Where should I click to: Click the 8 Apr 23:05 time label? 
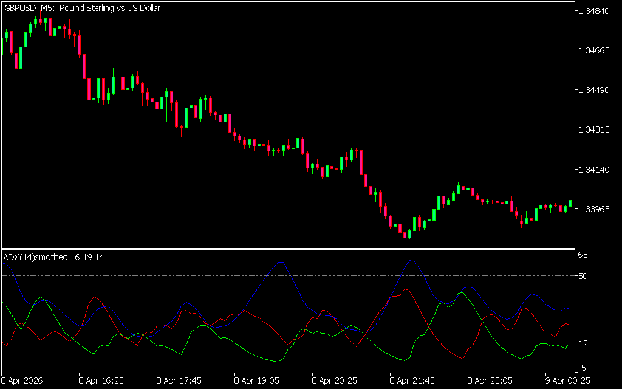tap(490, 380)
